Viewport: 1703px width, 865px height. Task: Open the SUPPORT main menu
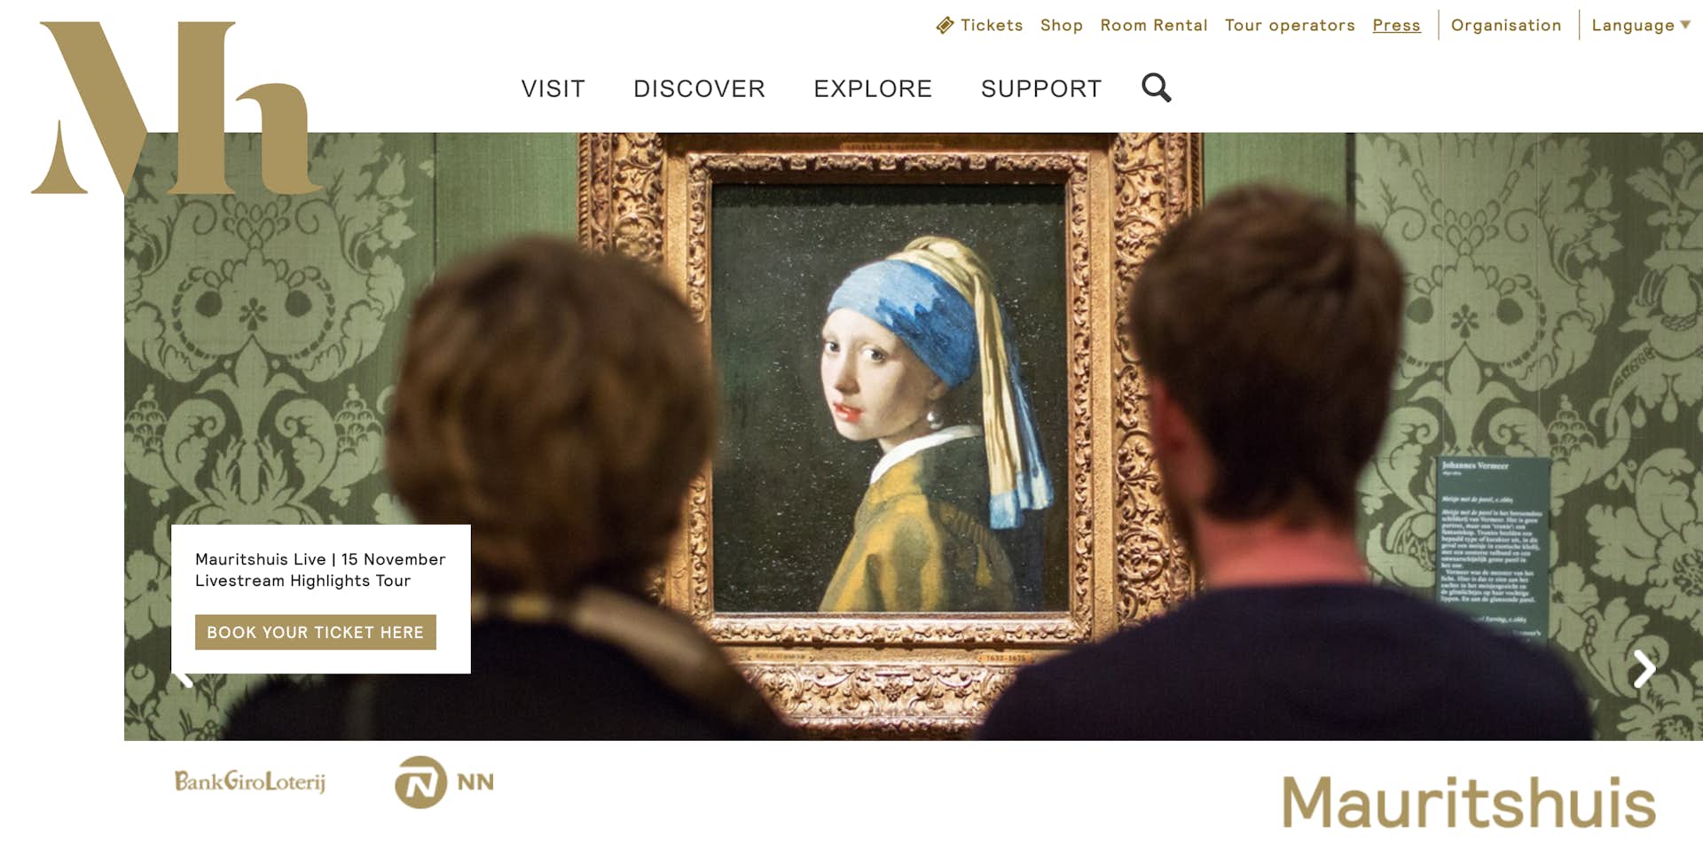click(x=1041, y=89)
